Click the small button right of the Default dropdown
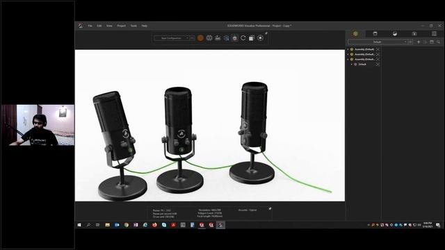This screenshot has width=445, height=250. [x=410, y=42]
